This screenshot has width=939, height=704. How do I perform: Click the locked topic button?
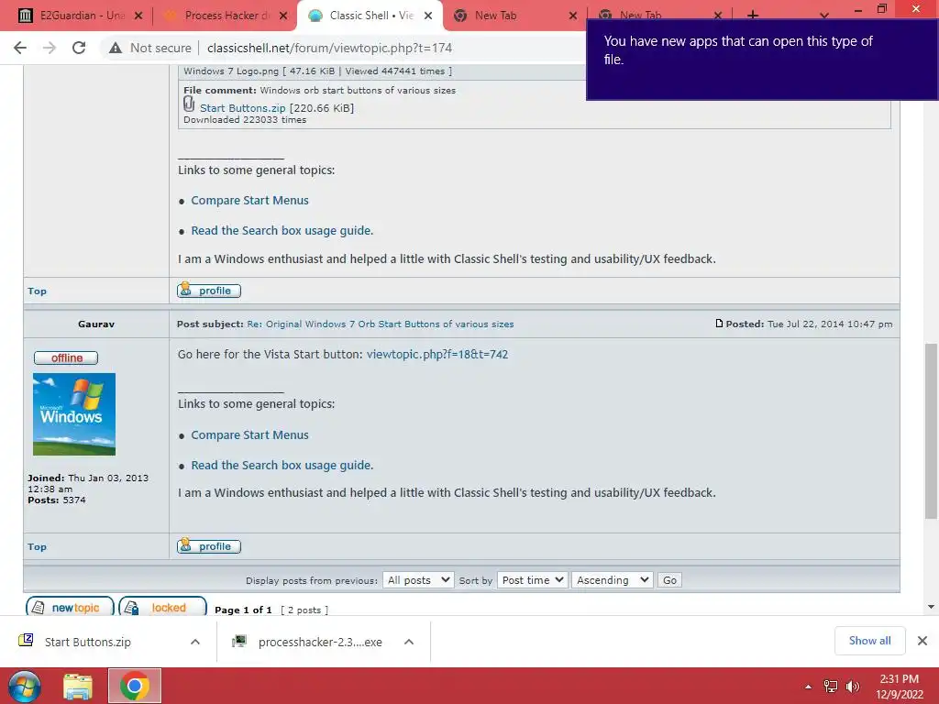(162, 607)
